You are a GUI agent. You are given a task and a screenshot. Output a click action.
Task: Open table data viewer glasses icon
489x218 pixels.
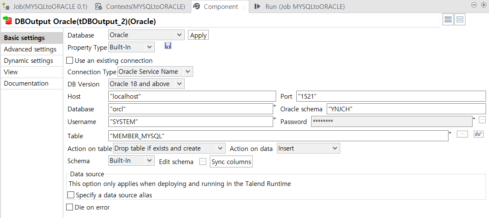[478, 134]
